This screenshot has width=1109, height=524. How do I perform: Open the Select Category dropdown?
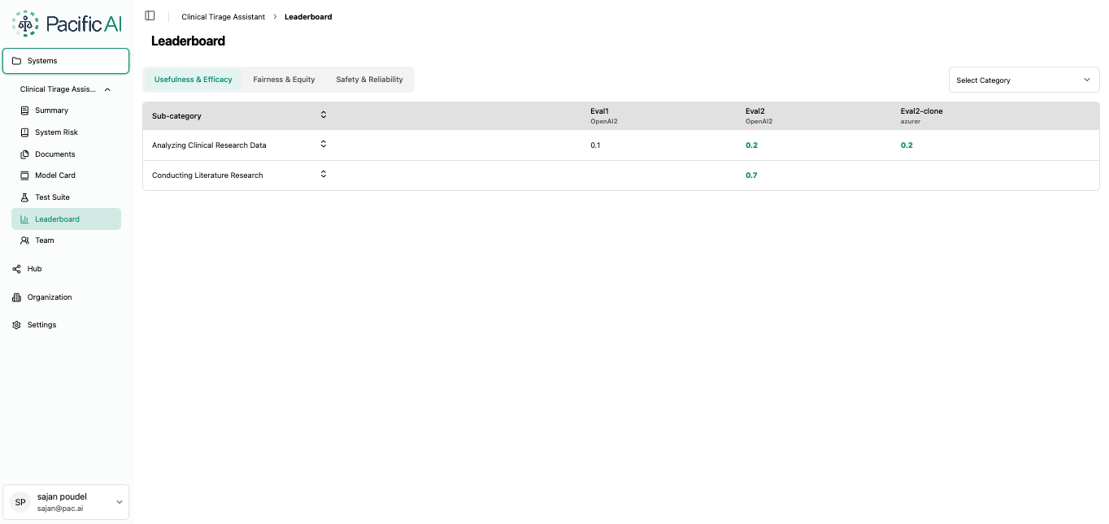[1024, 80]
